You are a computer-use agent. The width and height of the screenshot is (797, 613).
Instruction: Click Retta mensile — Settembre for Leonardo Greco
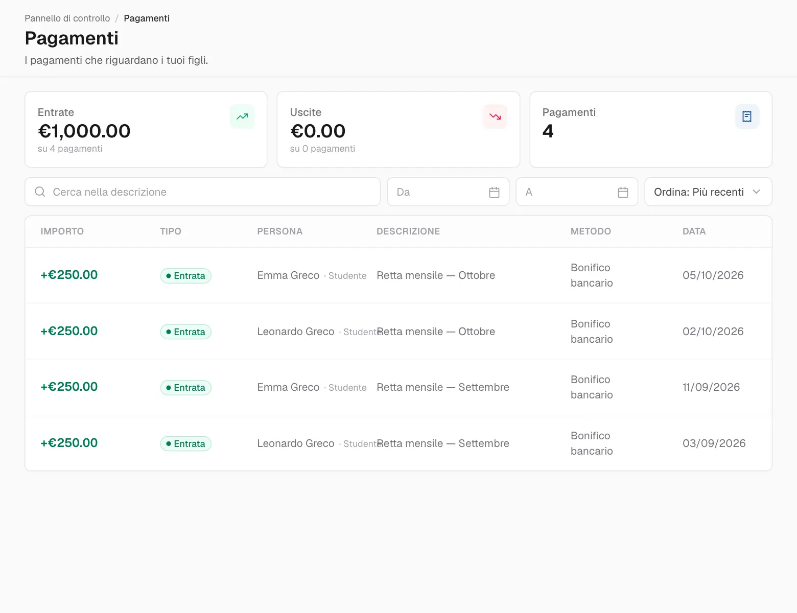[x=443, y=443]
